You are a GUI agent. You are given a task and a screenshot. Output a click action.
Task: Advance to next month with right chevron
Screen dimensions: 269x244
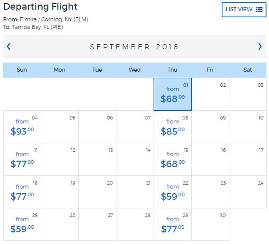(x=260, y=46)
